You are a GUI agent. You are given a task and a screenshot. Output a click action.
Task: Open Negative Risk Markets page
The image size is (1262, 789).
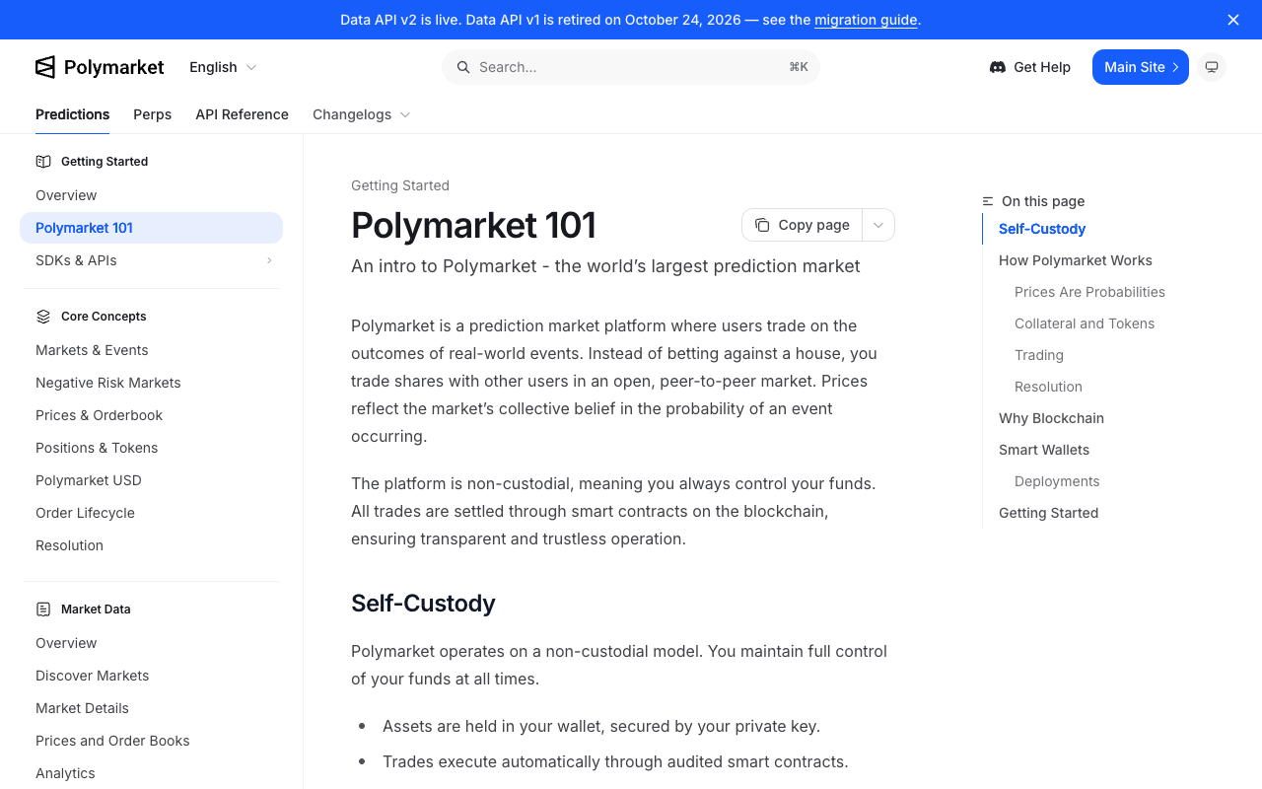click(151, 383)
